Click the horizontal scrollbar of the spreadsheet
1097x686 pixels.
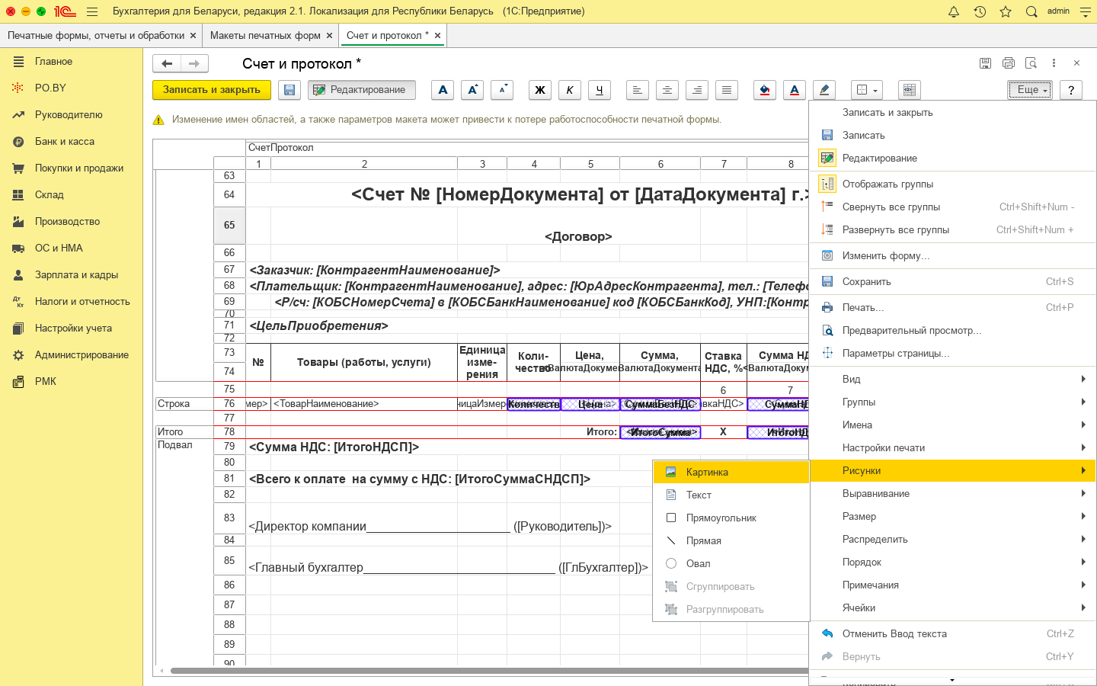pos(489,671)
